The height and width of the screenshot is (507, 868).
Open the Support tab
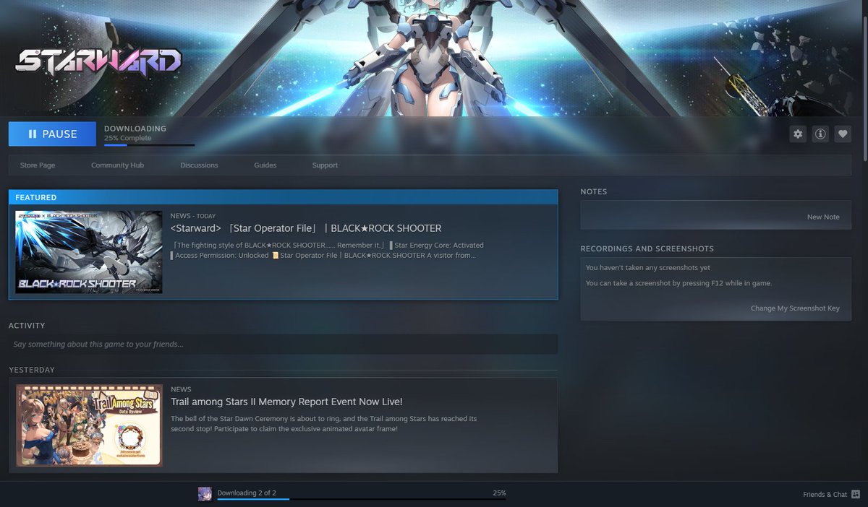point(325,165)
